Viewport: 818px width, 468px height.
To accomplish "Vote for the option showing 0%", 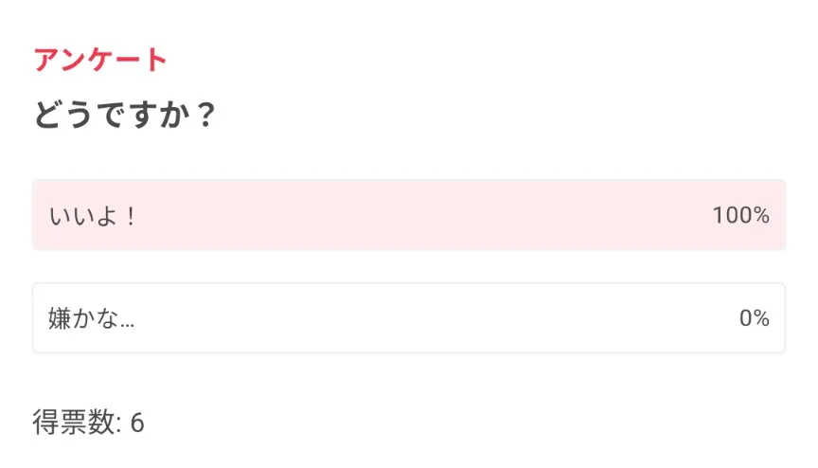I will coord(408,318).
